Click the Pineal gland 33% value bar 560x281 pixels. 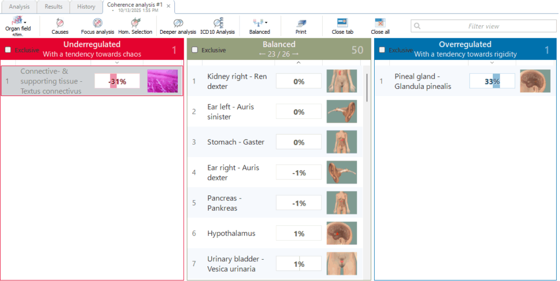[x=492, y=81]
